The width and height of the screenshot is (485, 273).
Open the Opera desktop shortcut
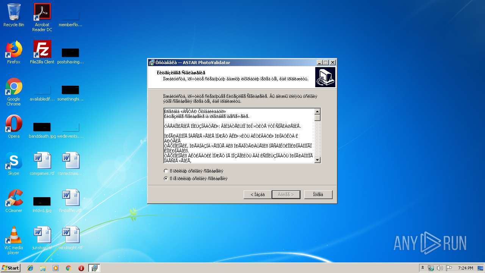point(14,126)
